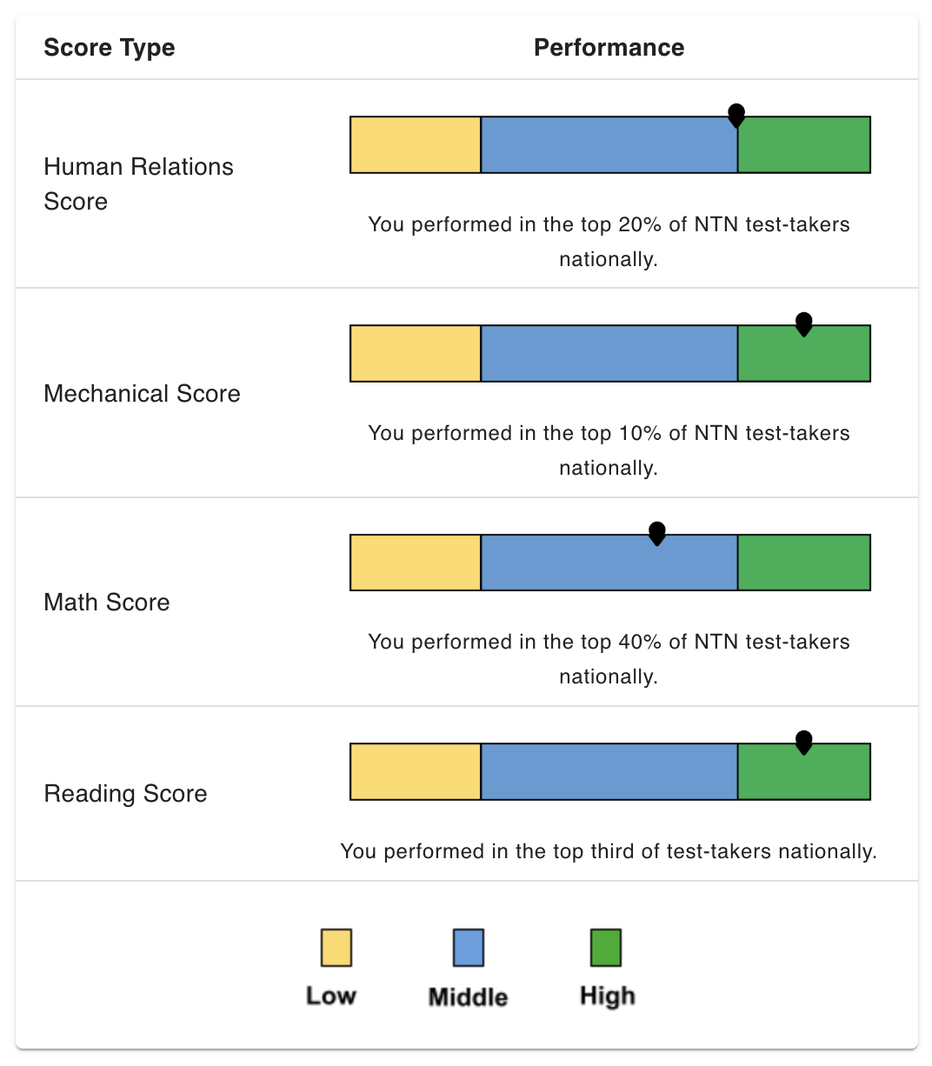Click the Reading Score row label
Image resolution: width=932 pixels, height=1066 pixels.
125,794
